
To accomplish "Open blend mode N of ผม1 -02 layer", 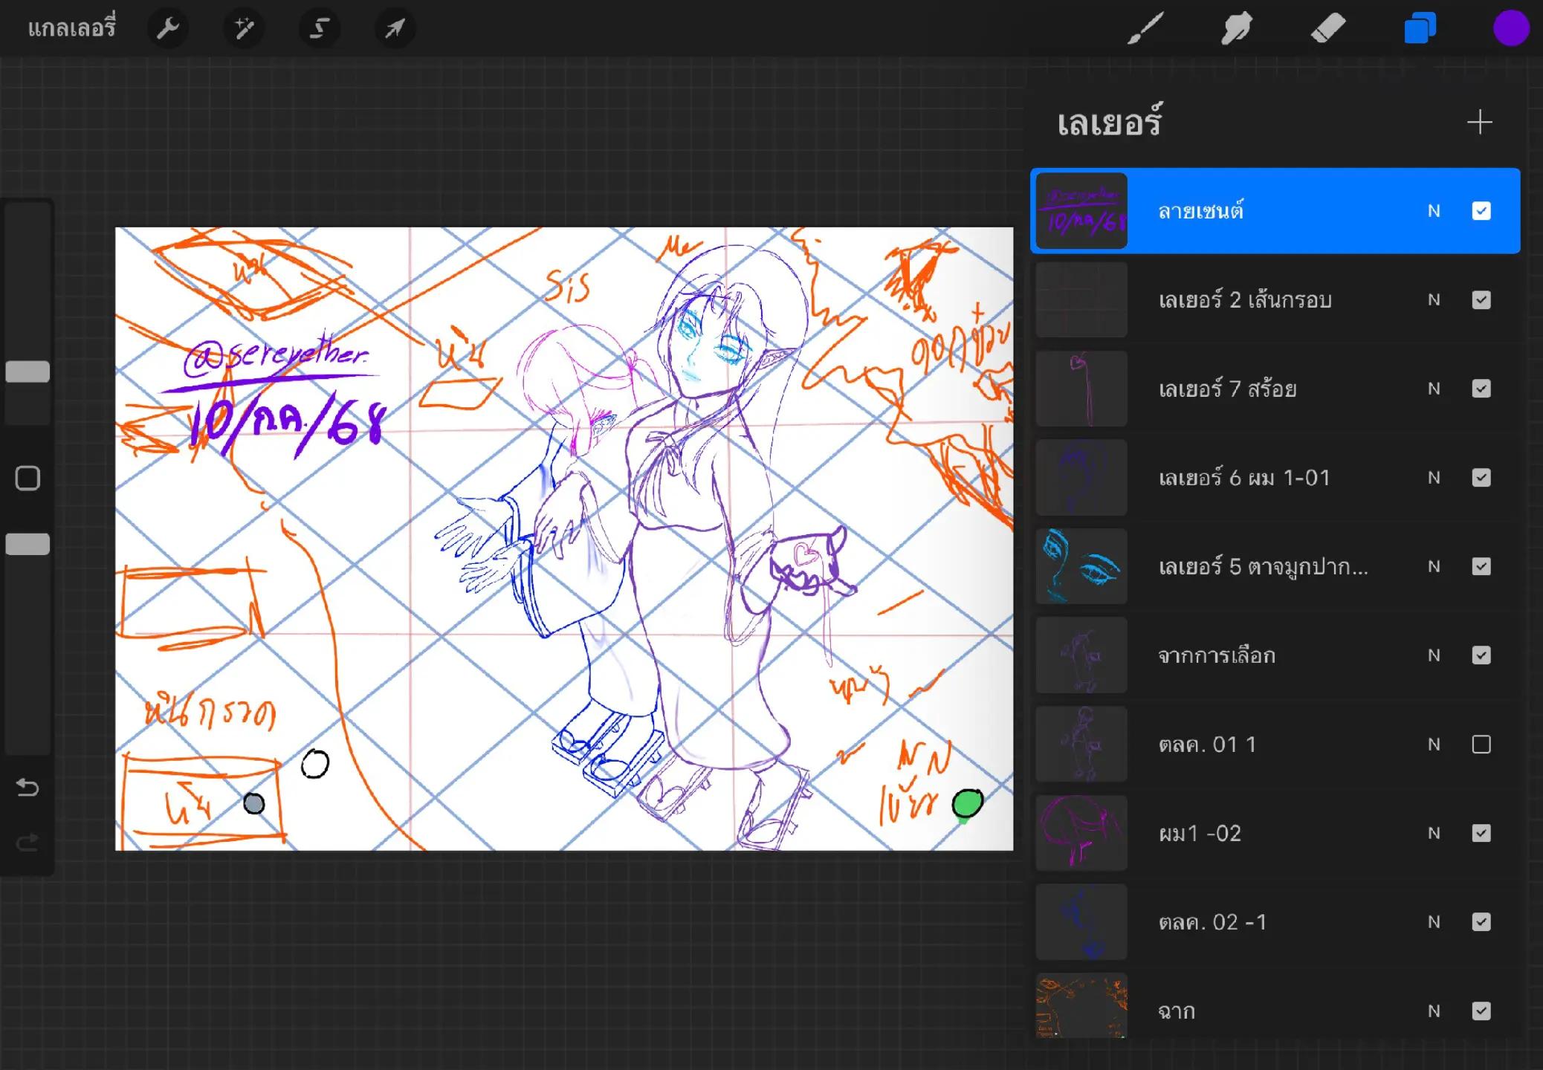I will coord(1434,833).
